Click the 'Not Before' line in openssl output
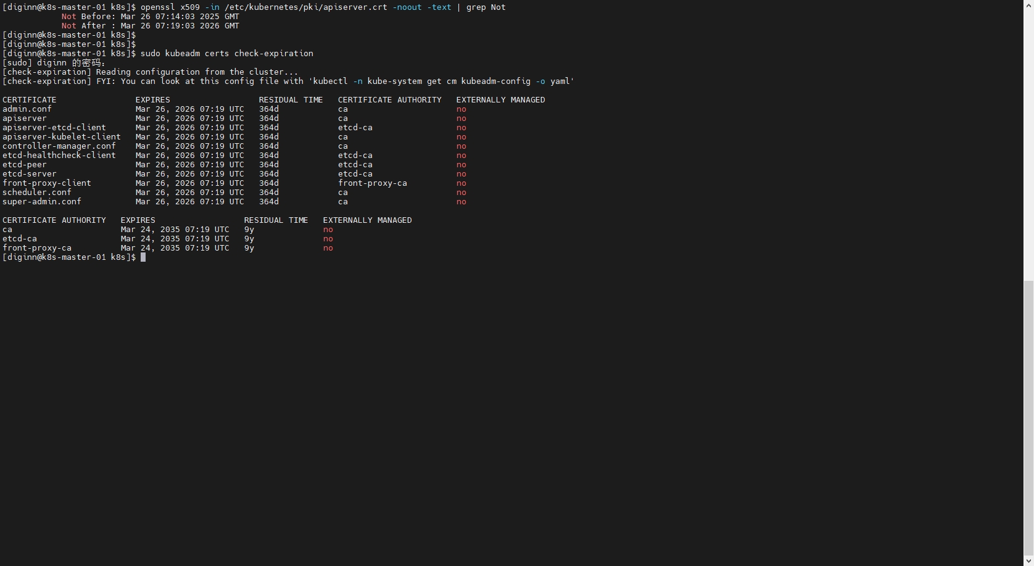The width and height of the screenshot is (1034, 566). tap(150, 17)
